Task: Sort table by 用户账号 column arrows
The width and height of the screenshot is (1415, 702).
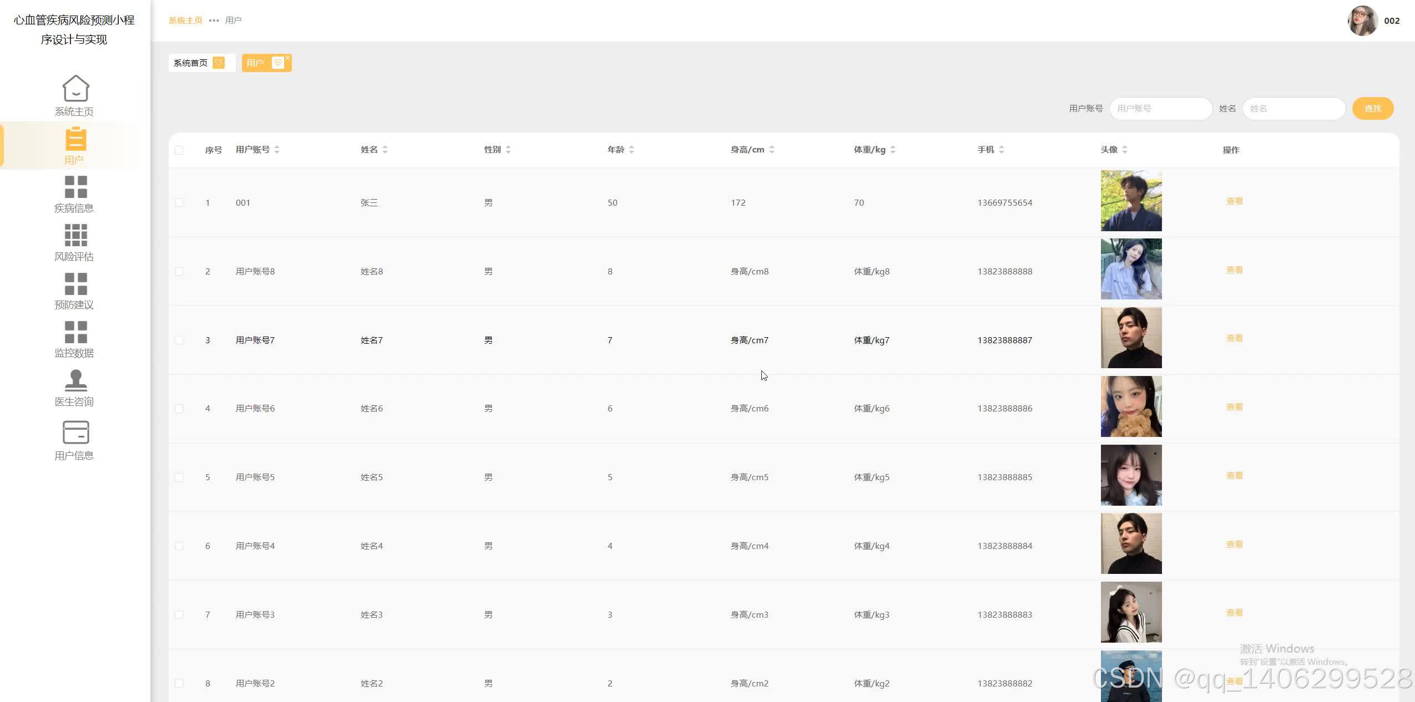Action: tap(277, 150)
